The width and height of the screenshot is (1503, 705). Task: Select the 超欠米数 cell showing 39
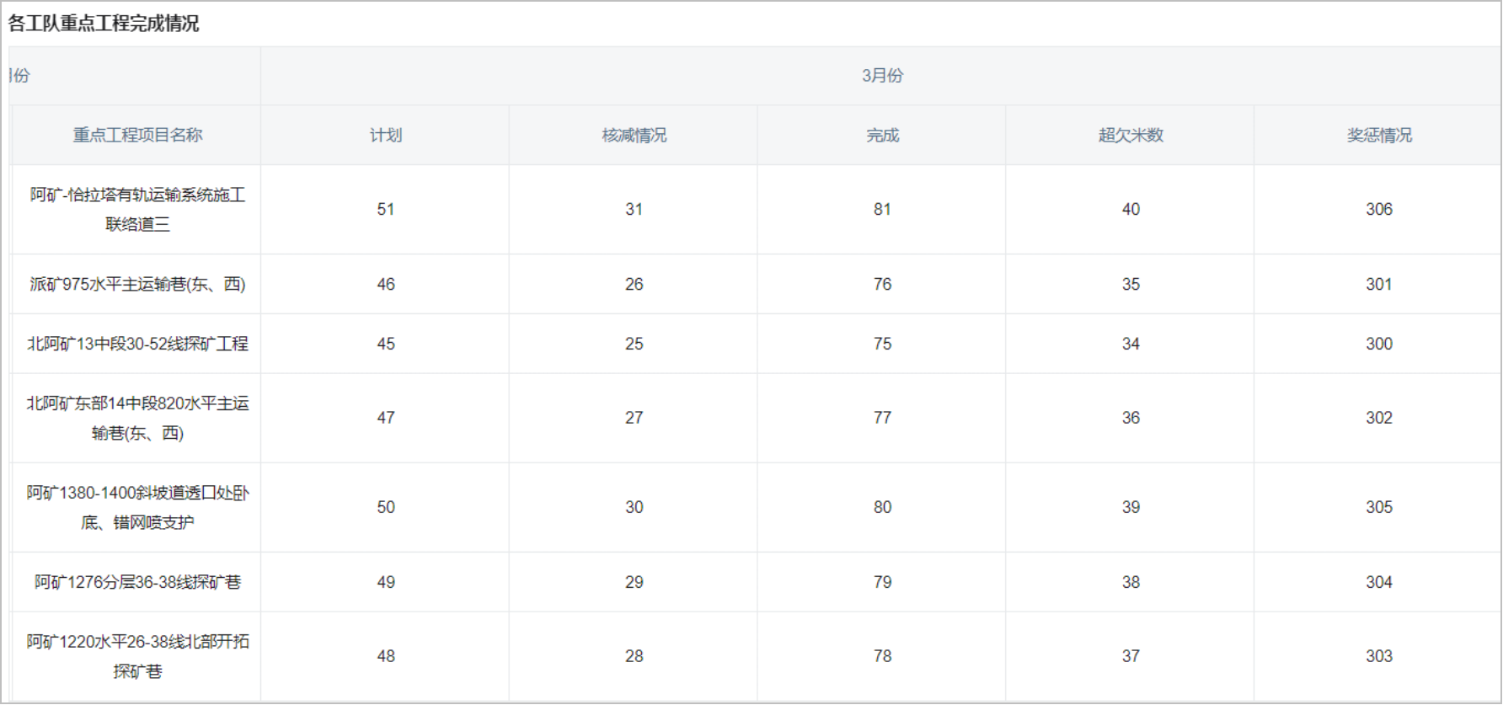pyautogui.click(x=1131, y=507)
